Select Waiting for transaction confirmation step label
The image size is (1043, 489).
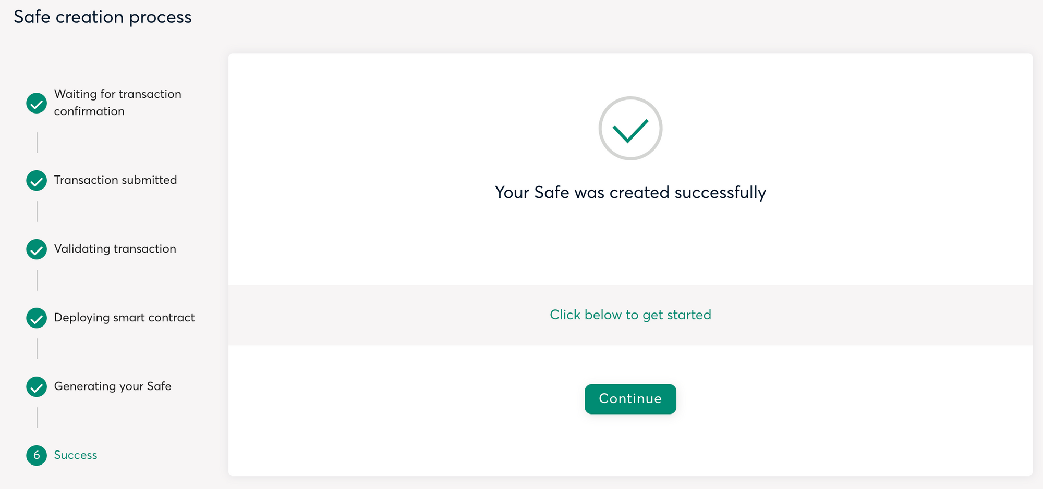(117, 102)
